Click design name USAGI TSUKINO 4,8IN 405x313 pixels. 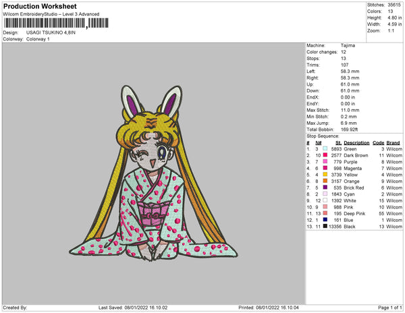[51, 32]
